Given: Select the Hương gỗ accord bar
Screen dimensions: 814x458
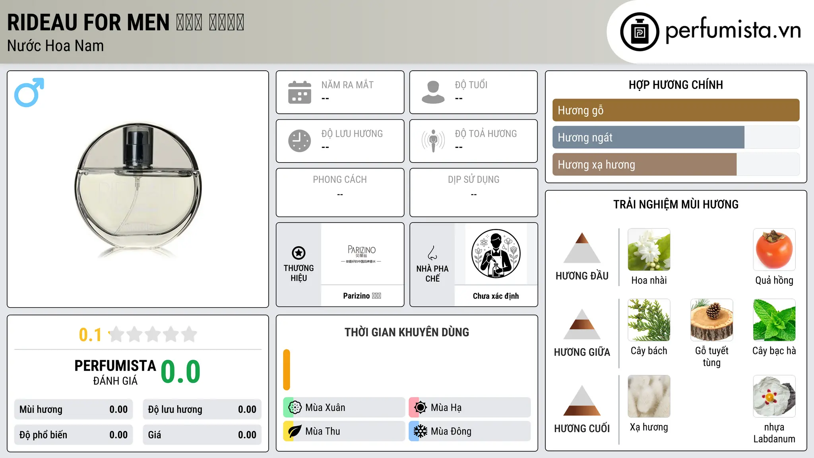Looking at the screenshot, I should click(x=676, y=110).
